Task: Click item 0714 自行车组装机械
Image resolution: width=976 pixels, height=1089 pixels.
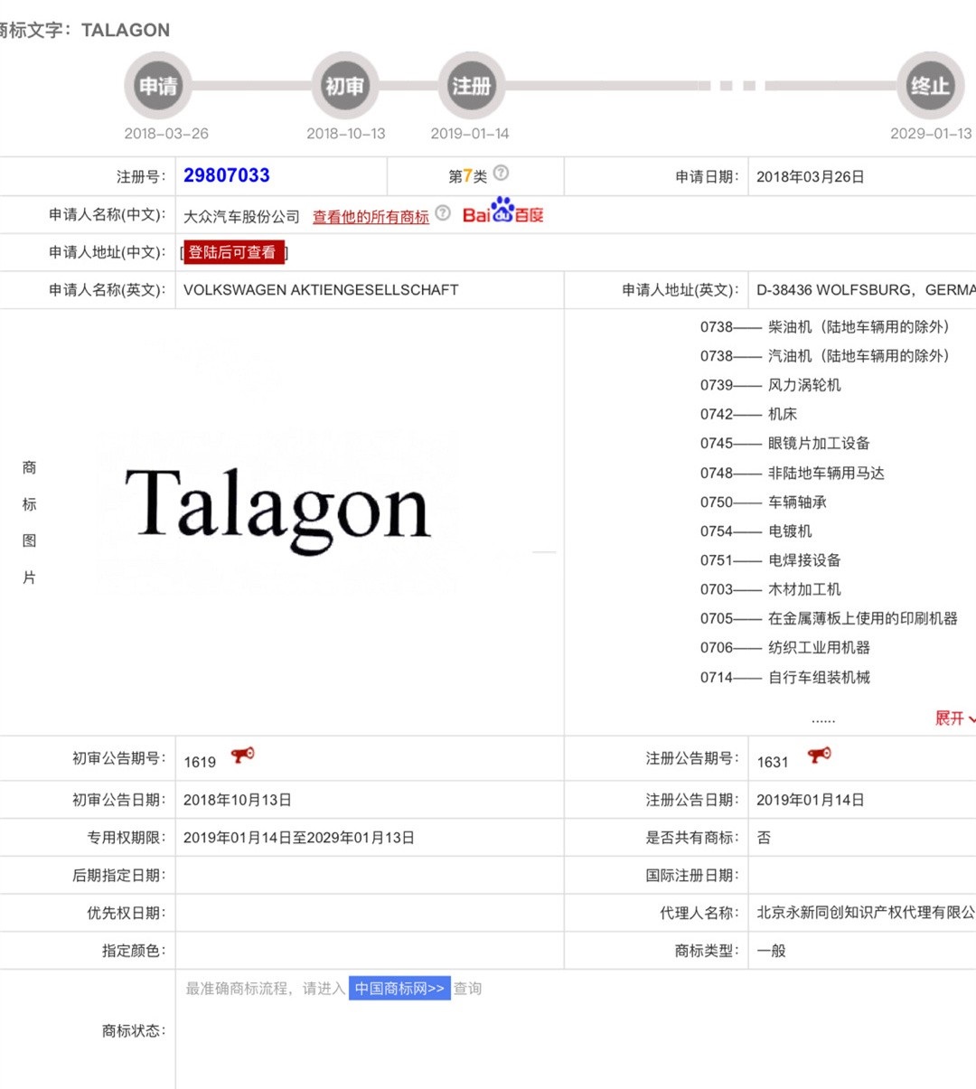Action: tap(785, 677)
